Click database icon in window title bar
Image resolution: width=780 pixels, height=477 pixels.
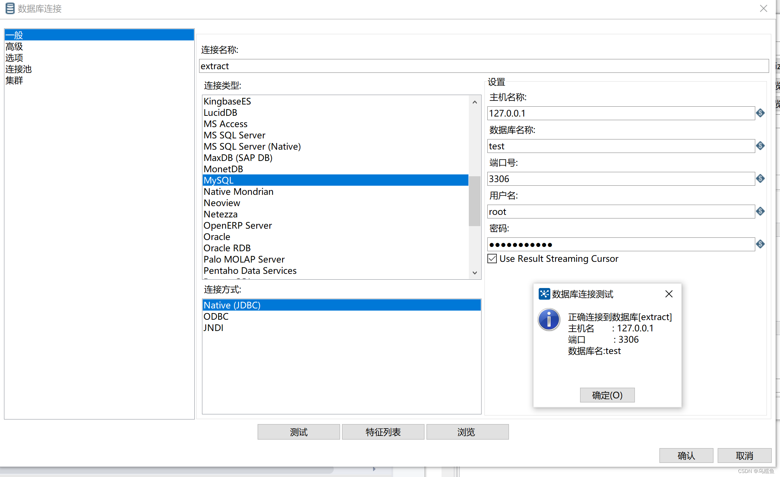point(10,8)
